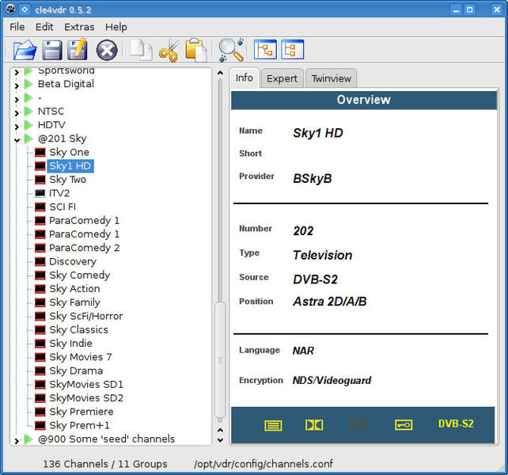Click the save-as icon with pencil
Image resolution: width=508 pixels, height=475 pixels.
[78, 50]
